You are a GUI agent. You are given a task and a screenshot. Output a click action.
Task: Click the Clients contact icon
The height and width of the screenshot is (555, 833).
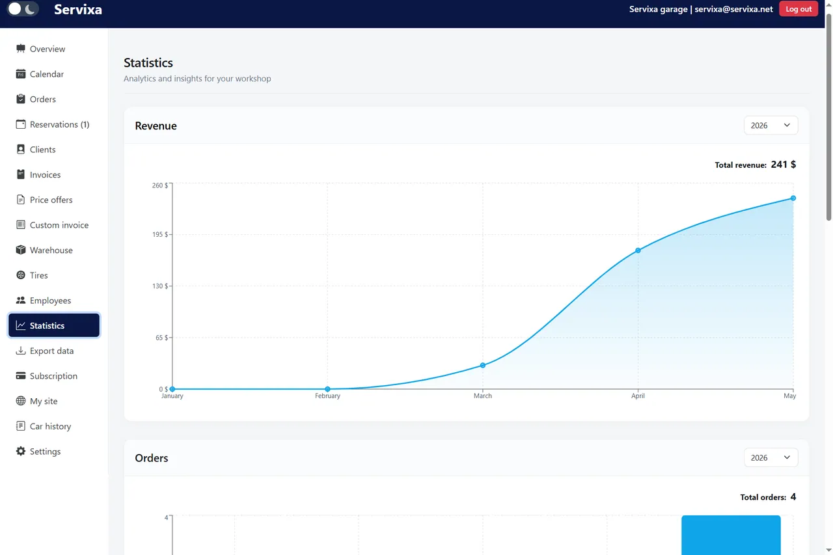[x=21, y=150]
